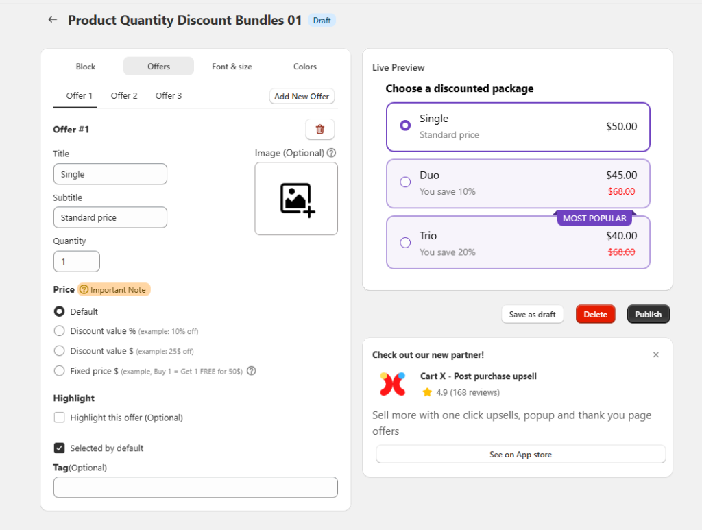Delete Offer #1 using the trash icon

click(x=319, y=129)
